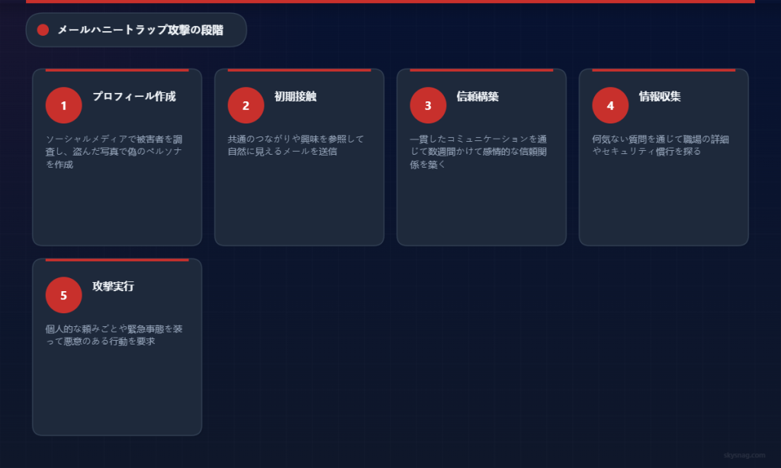Click the description starting 何気ない質問を通じて
This screenshot has height=468, width=781.
tap(660, 145)
